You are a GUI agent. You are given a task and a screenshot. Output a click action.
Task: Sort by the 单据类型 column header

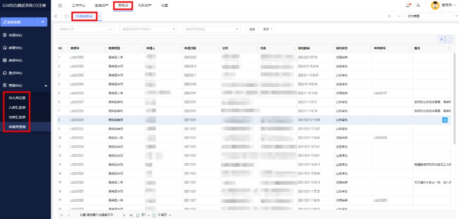[x=114, y=48]
